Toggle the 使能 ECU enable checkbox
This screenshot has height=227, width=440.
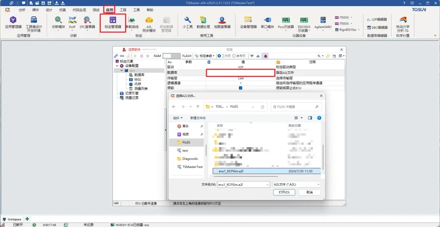(240, 88)
